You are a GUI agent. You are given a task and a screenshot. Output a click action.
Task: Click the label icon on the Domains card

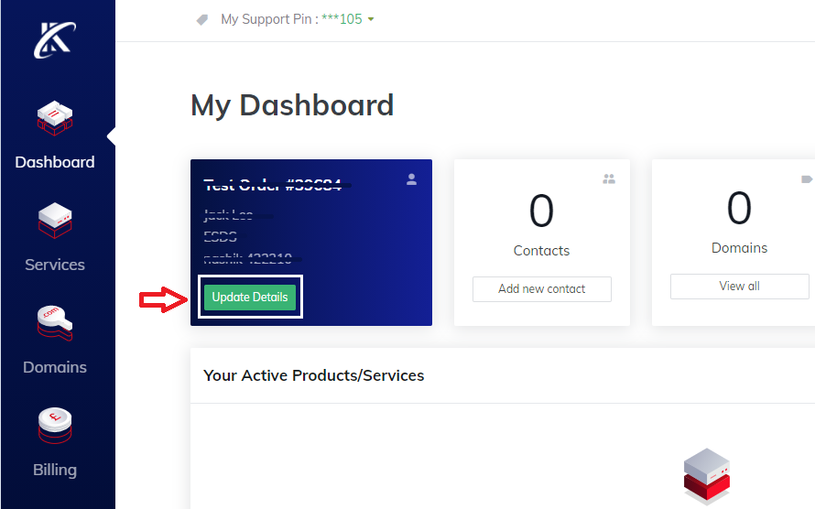(x=807, y=179)
